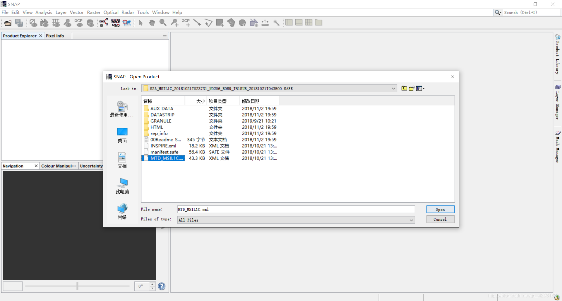
Task: Expand the Files of type dropdown
Action: pos(411,220)
